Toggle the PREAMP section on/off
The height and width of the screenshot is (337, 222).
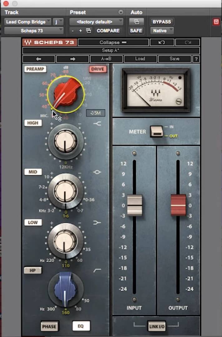tap(35, 69)
